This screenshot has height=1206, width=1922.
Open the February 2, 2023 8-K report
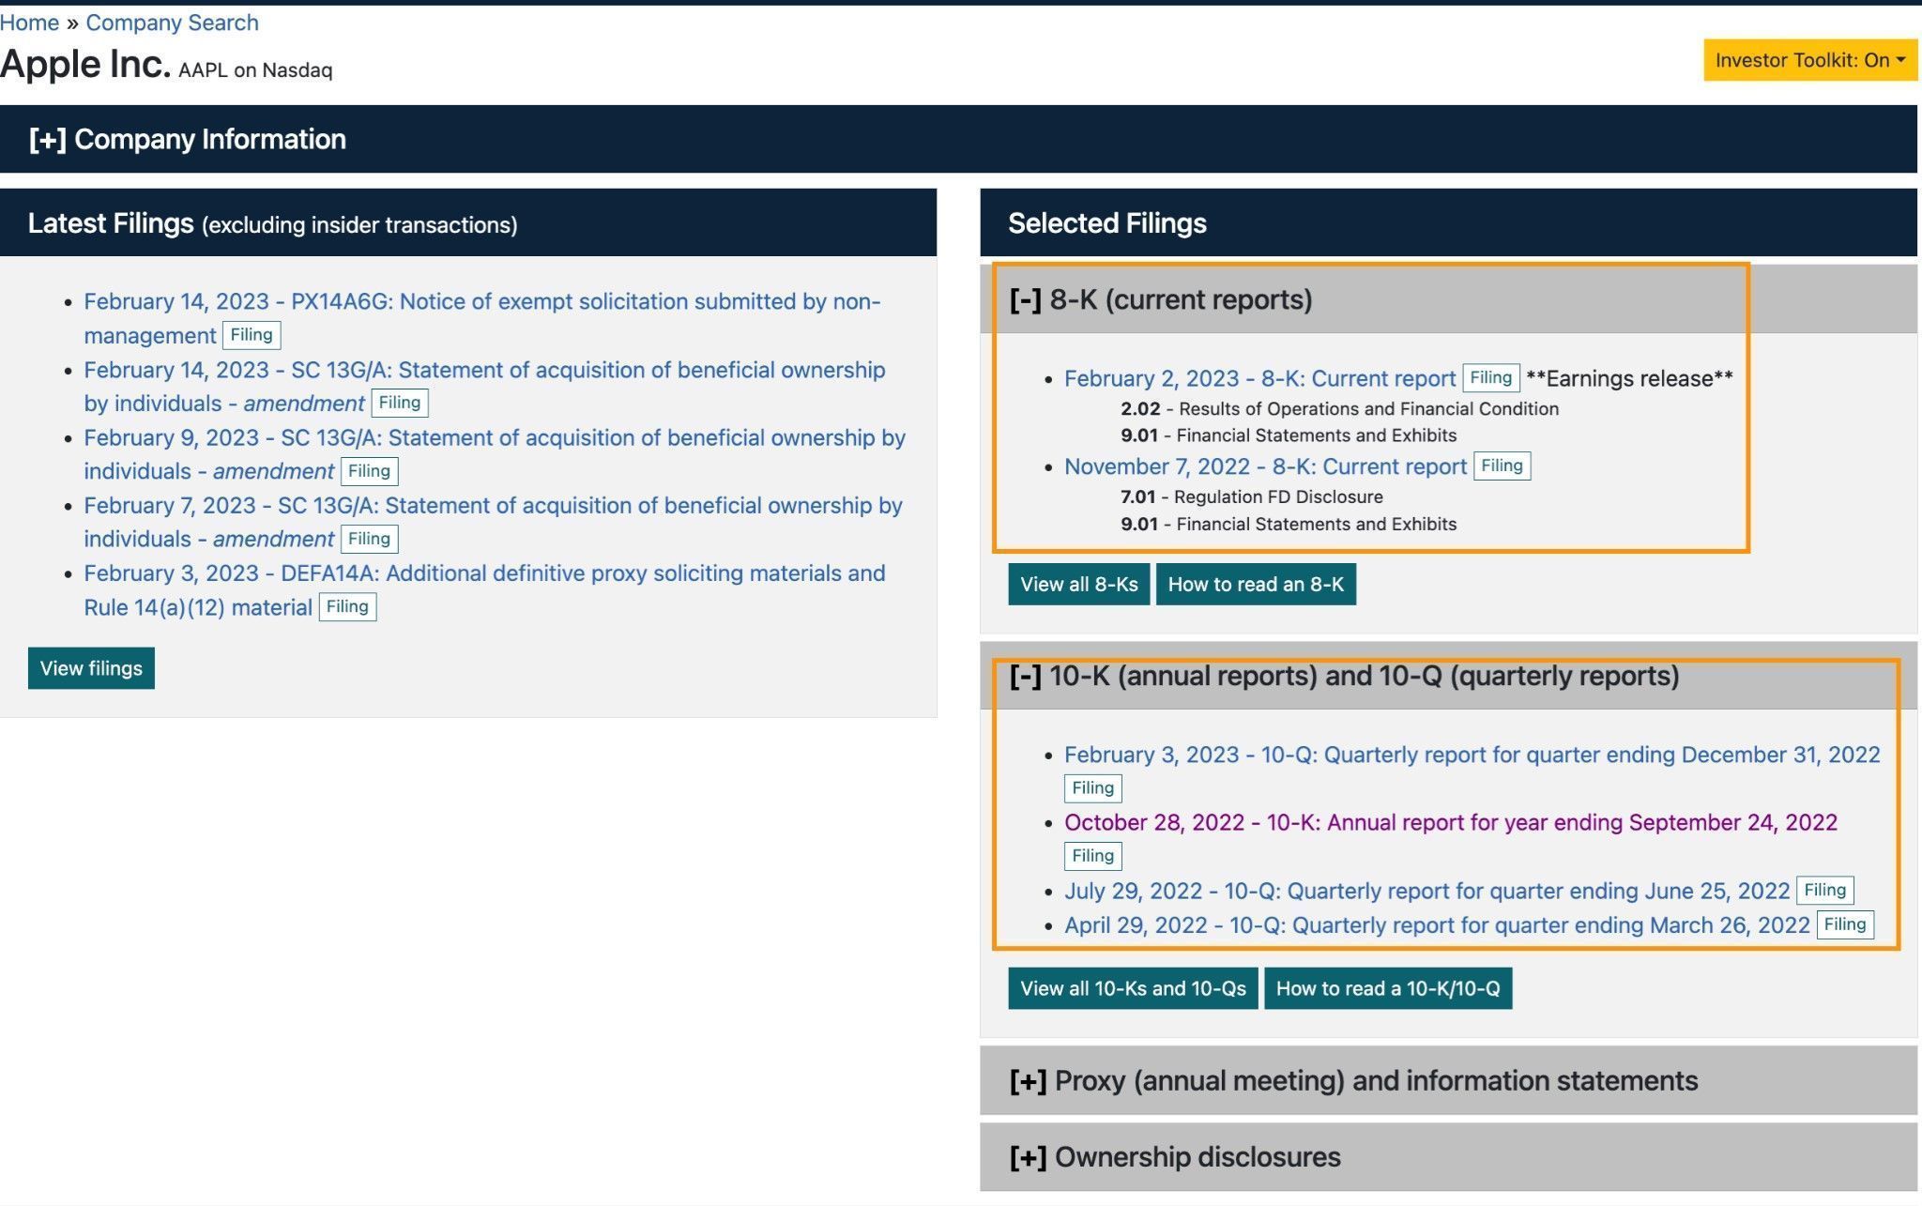point(1258,378)
